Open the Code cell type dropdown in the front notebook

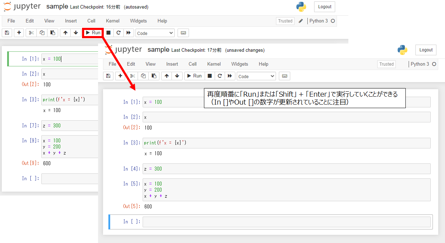(x=256, y=76)
